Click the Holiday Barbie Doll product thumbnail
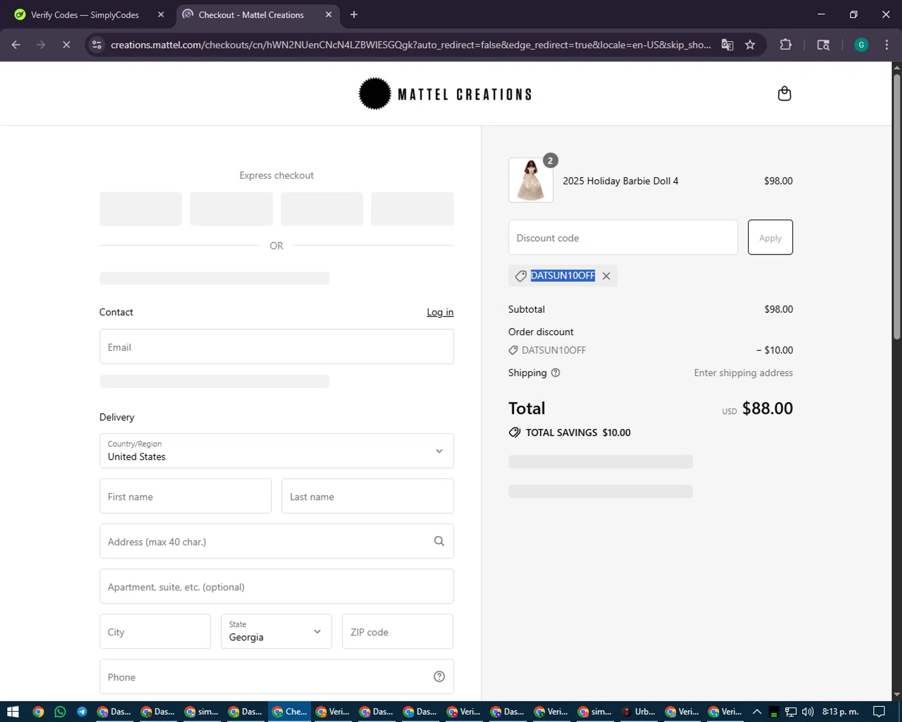The height and width of the screenshot is (722, 902). tap(531, 180)
